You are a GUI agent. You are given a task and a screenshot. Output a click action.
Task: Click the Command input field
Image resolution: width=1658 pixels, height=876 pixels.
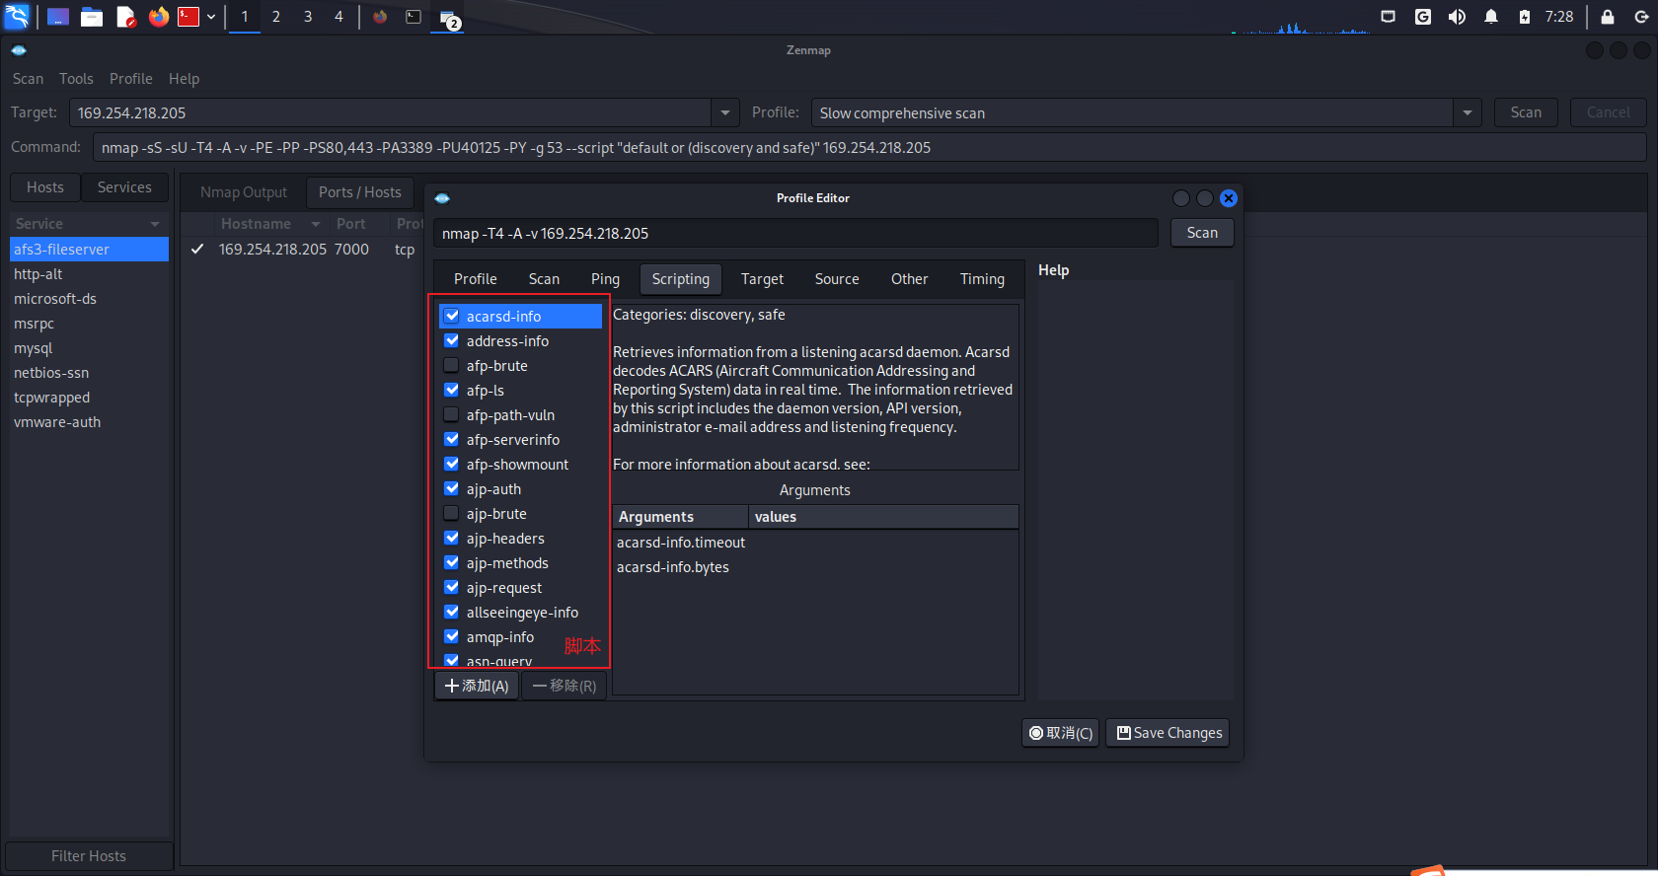[x=869, y=148]
